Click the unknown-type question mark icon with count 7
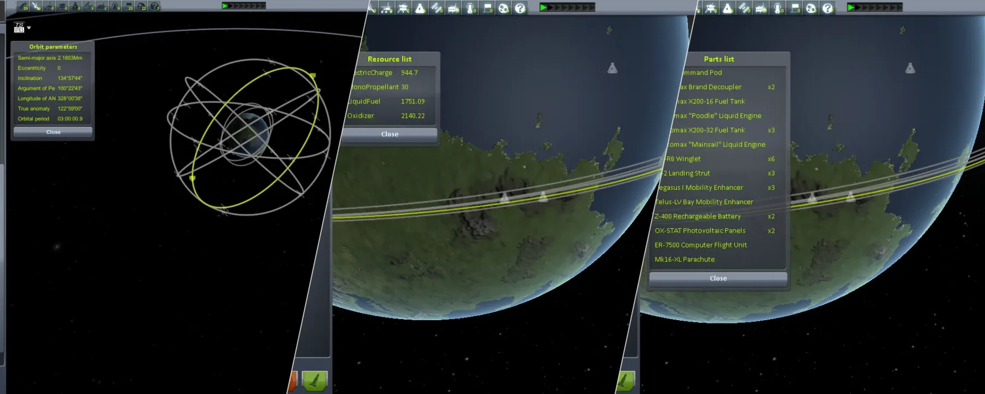The width and height of the screenshot is (985, 394). pos(155,7)
